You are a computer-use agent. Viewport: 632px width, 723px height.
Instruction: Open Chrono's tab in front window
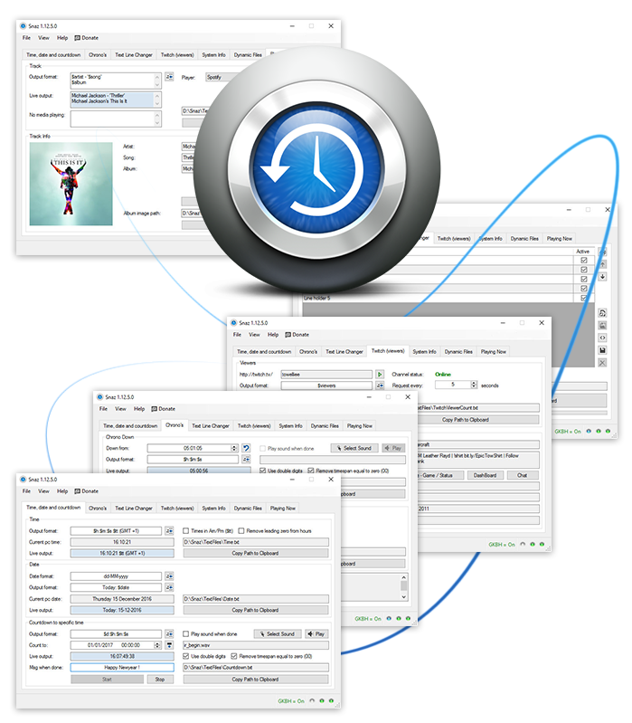coord(98,509)
